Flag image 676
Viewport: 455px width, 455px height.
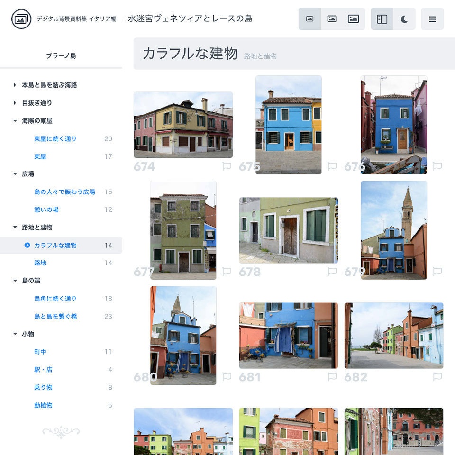[x=437, y=166]
